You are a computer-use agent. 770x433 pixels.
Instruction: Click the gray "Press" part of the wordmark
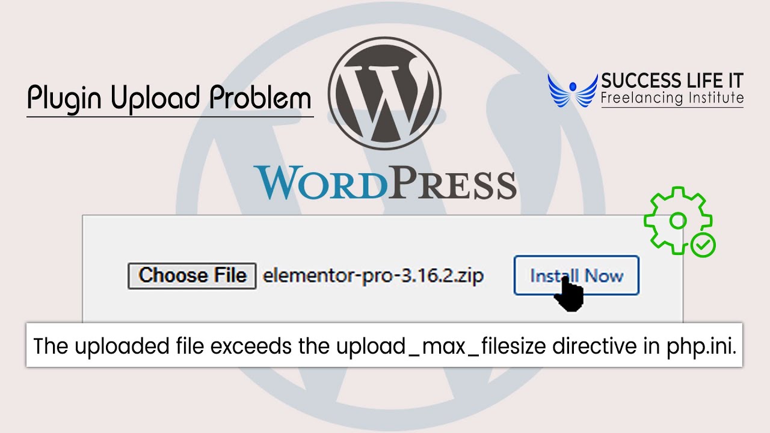point(452,183)
